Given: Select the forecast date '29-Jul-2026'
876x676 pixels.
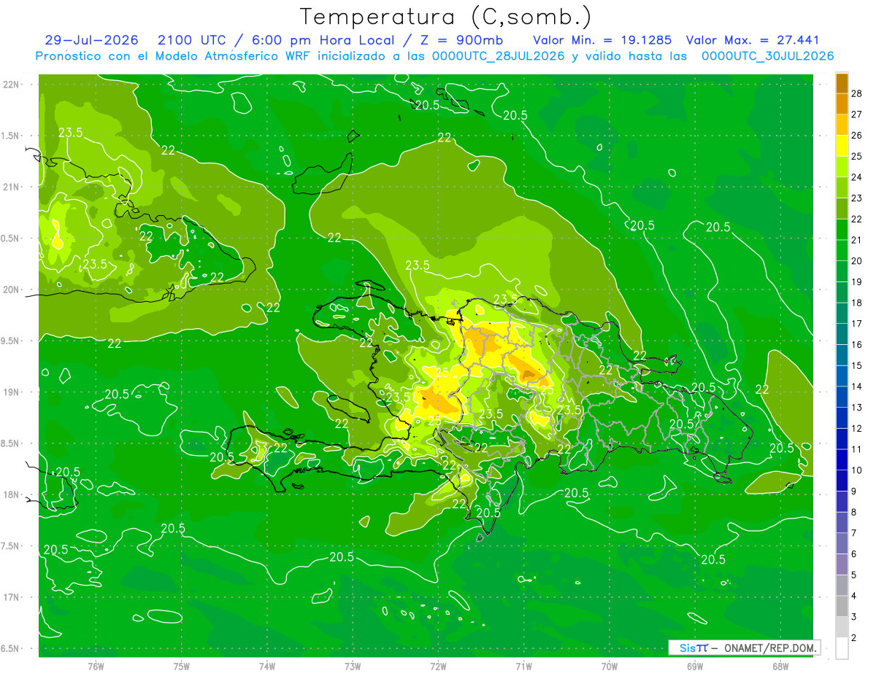Looking at the screenshot, I should (91, 40).
